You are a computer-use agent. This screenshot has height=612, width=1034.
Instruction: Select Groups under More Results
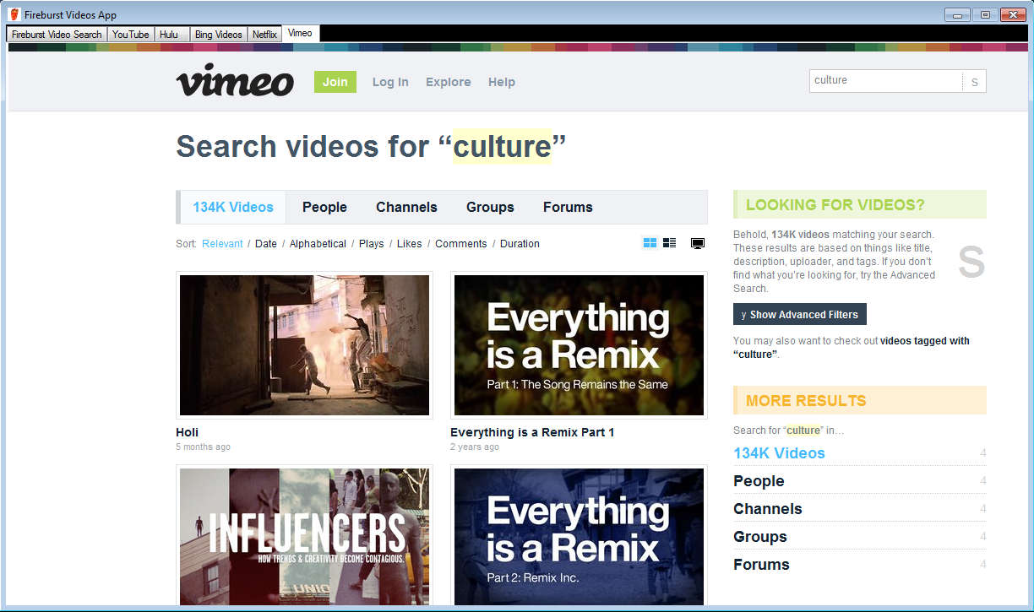[x=760, y=537]
